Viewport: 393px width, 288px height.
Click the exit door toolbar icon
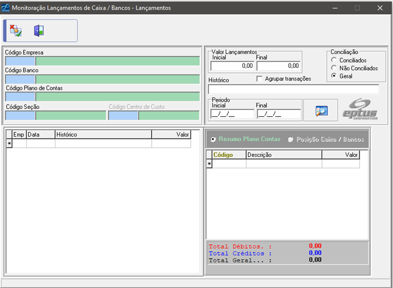click(x=39, y=31)
